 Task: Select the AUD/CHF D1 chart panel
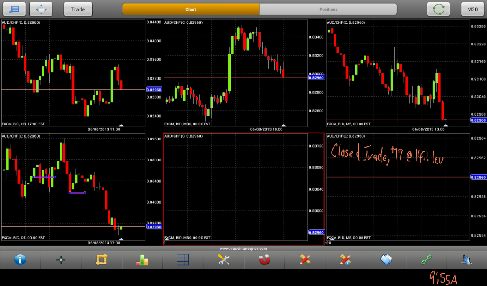click(73, 187)
